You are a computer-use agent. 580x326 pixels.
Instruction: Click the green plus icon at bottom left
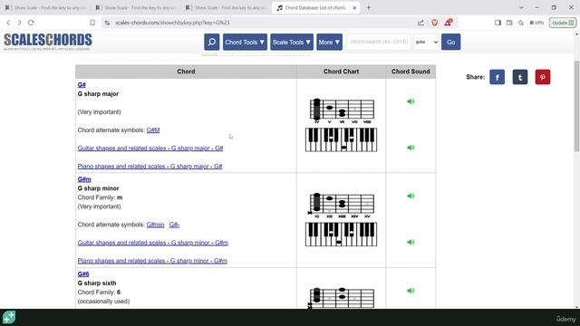9,317
